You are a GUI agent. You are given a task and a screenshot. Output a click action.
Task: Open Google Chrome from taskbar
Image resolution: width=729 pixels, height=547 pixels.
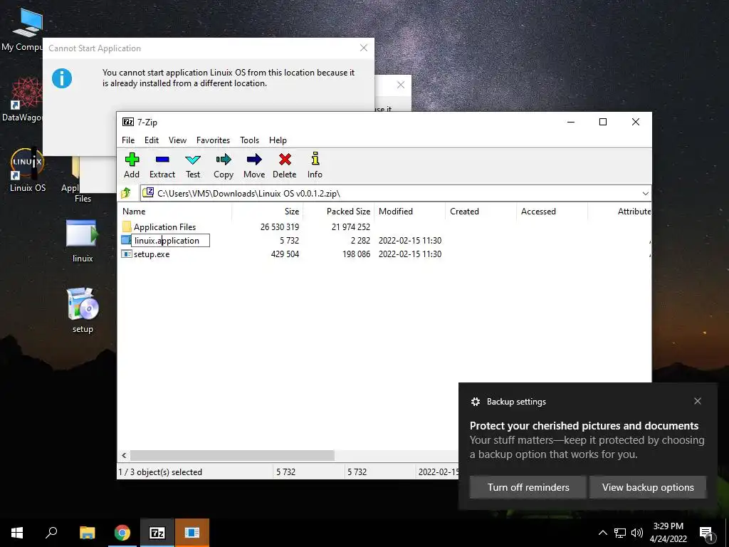point(122,533)
